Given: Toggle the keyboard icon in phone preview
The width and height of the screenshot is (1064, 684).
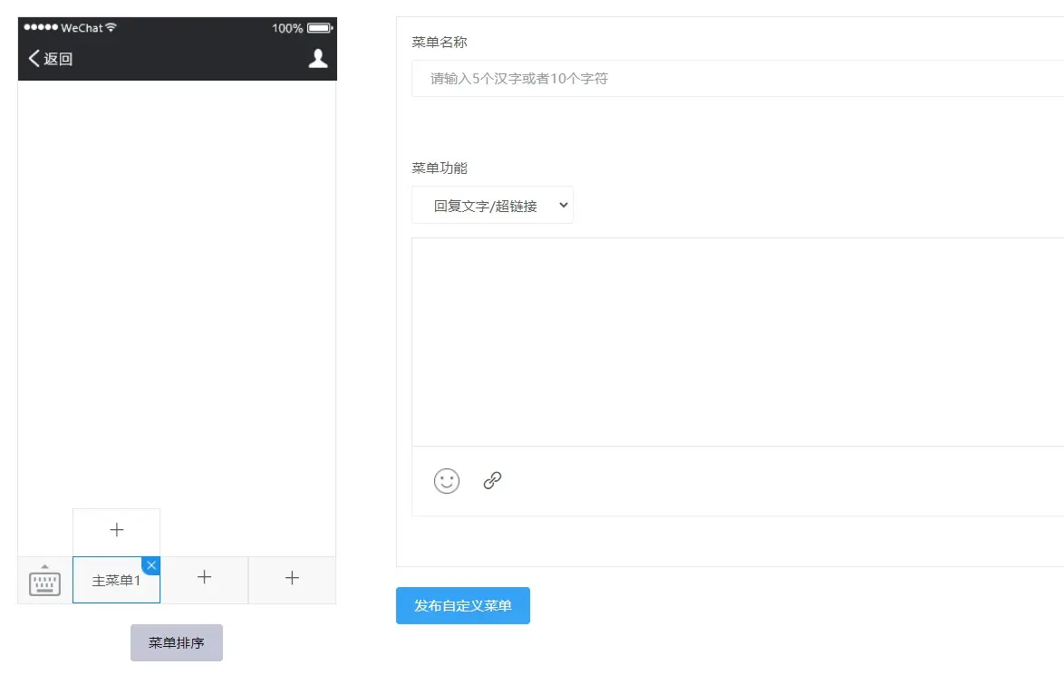Looking at the screenshot, I should point(44,581).
